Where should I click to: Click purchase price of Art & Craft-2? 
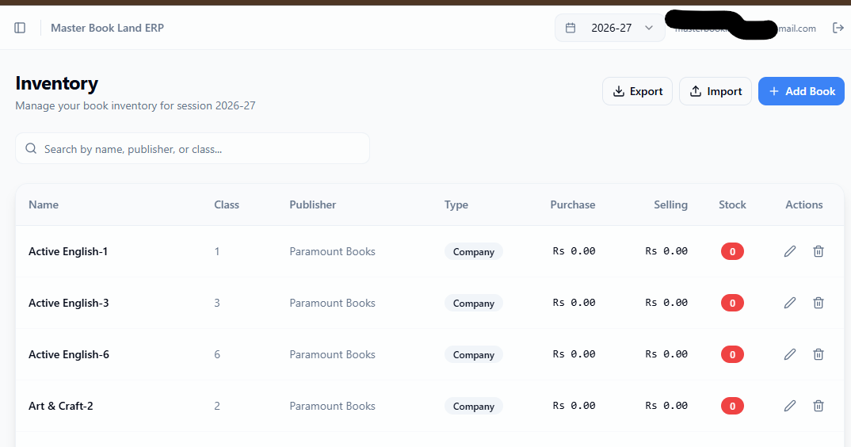(x=574, y=406)
